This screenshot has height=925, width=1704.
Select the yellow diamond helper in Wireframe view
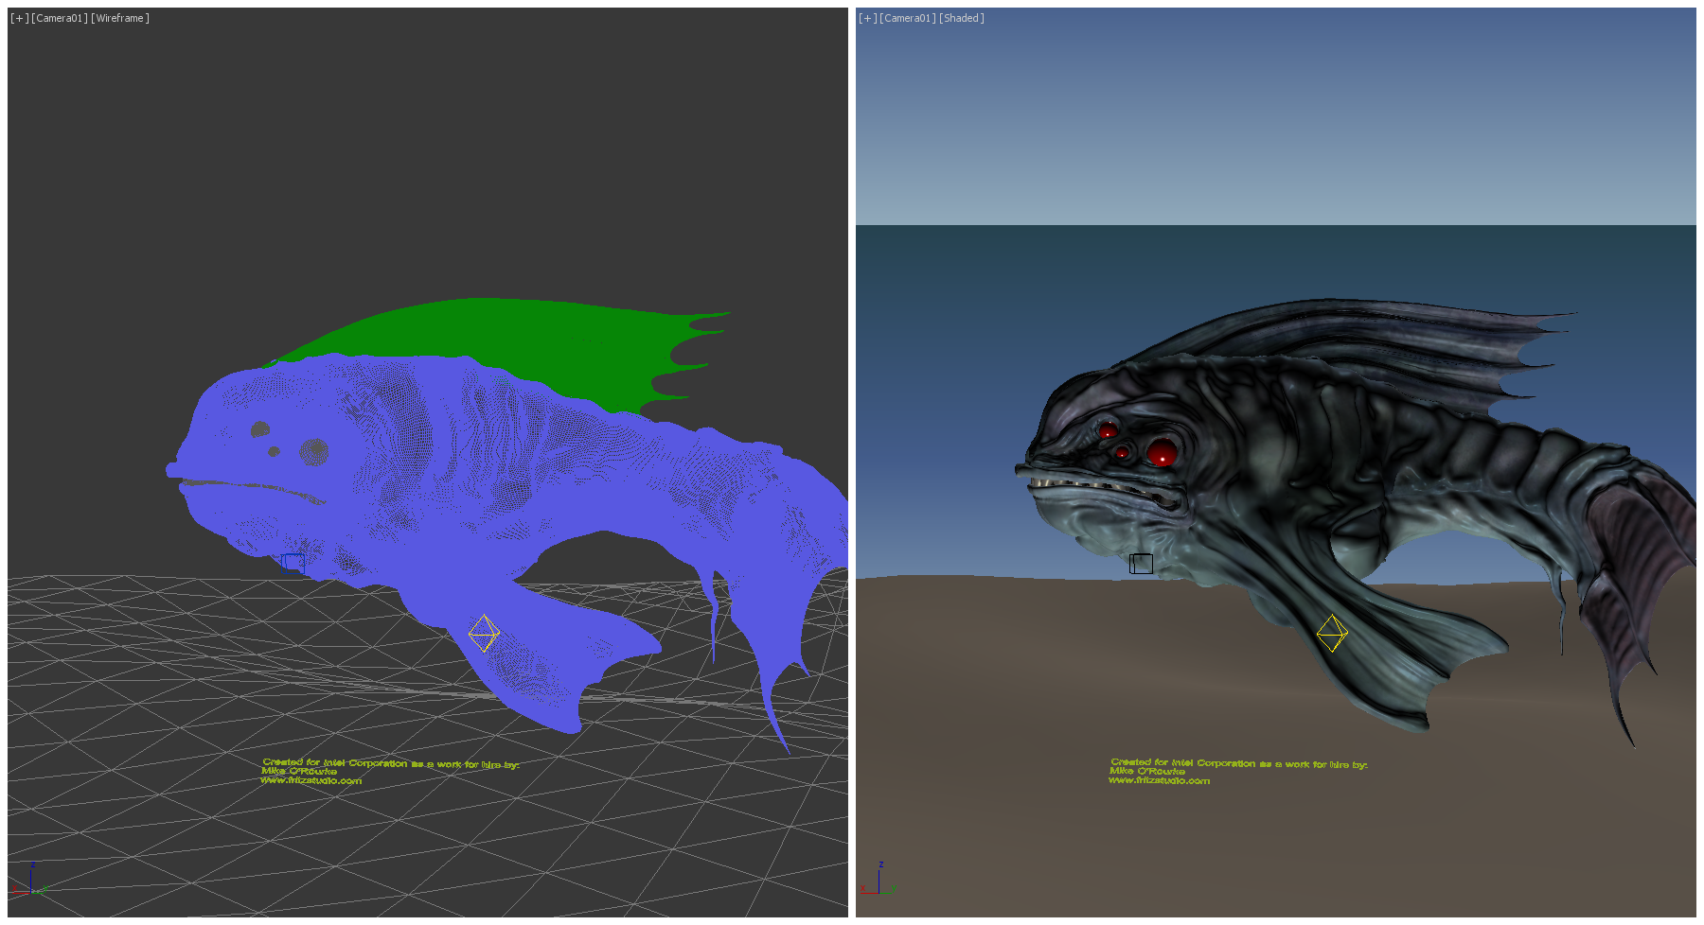click(x=484, y=634)
